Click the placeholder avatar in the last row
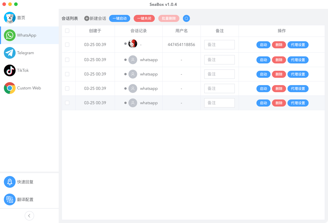 133,103
